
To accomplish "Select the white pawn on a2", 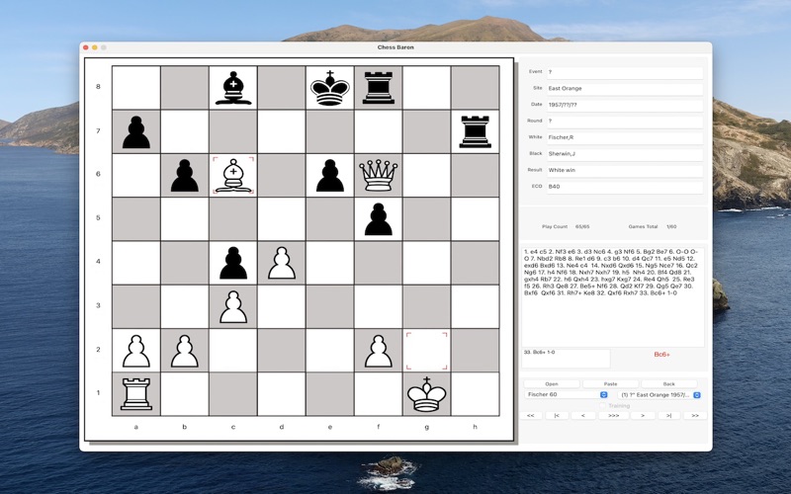I will 136,351.
